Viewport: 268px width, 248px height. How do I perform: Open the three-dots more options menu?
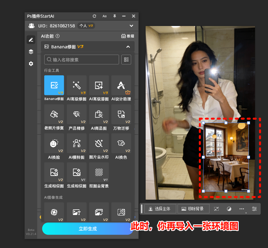242,209
